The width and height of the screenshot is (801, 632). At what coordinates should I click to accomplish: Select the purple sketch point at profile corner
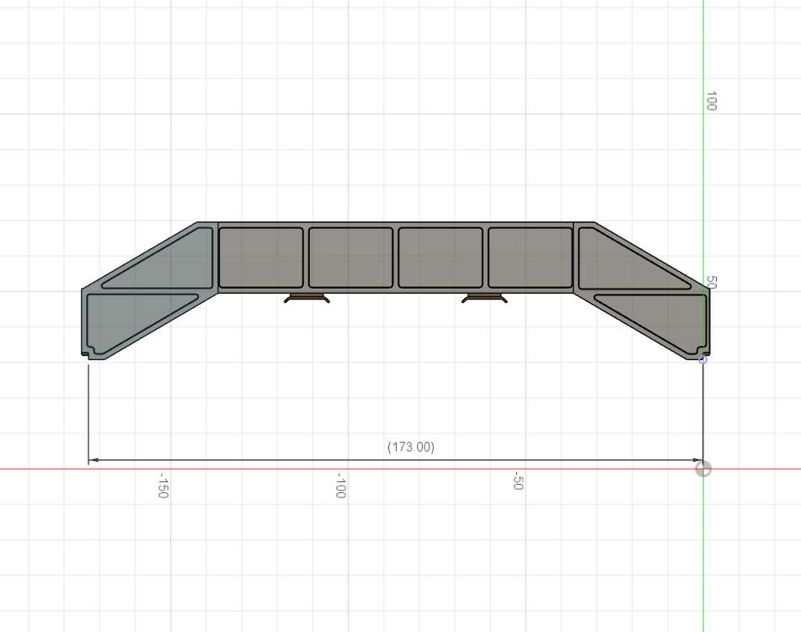(x=703, y=360)
